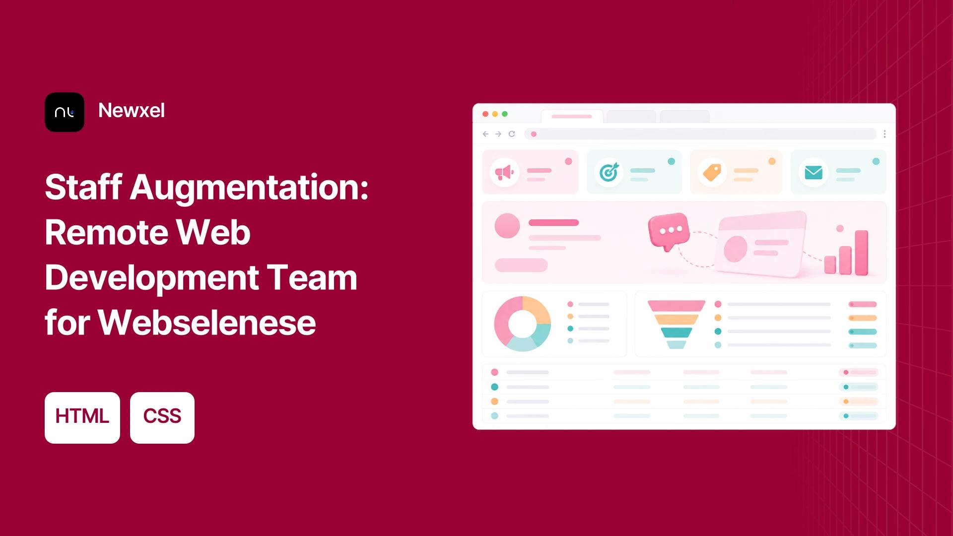This screenshot has height=536, width=953.
Task: Click the pink pill button in the banner
Action: coord(521,265)
